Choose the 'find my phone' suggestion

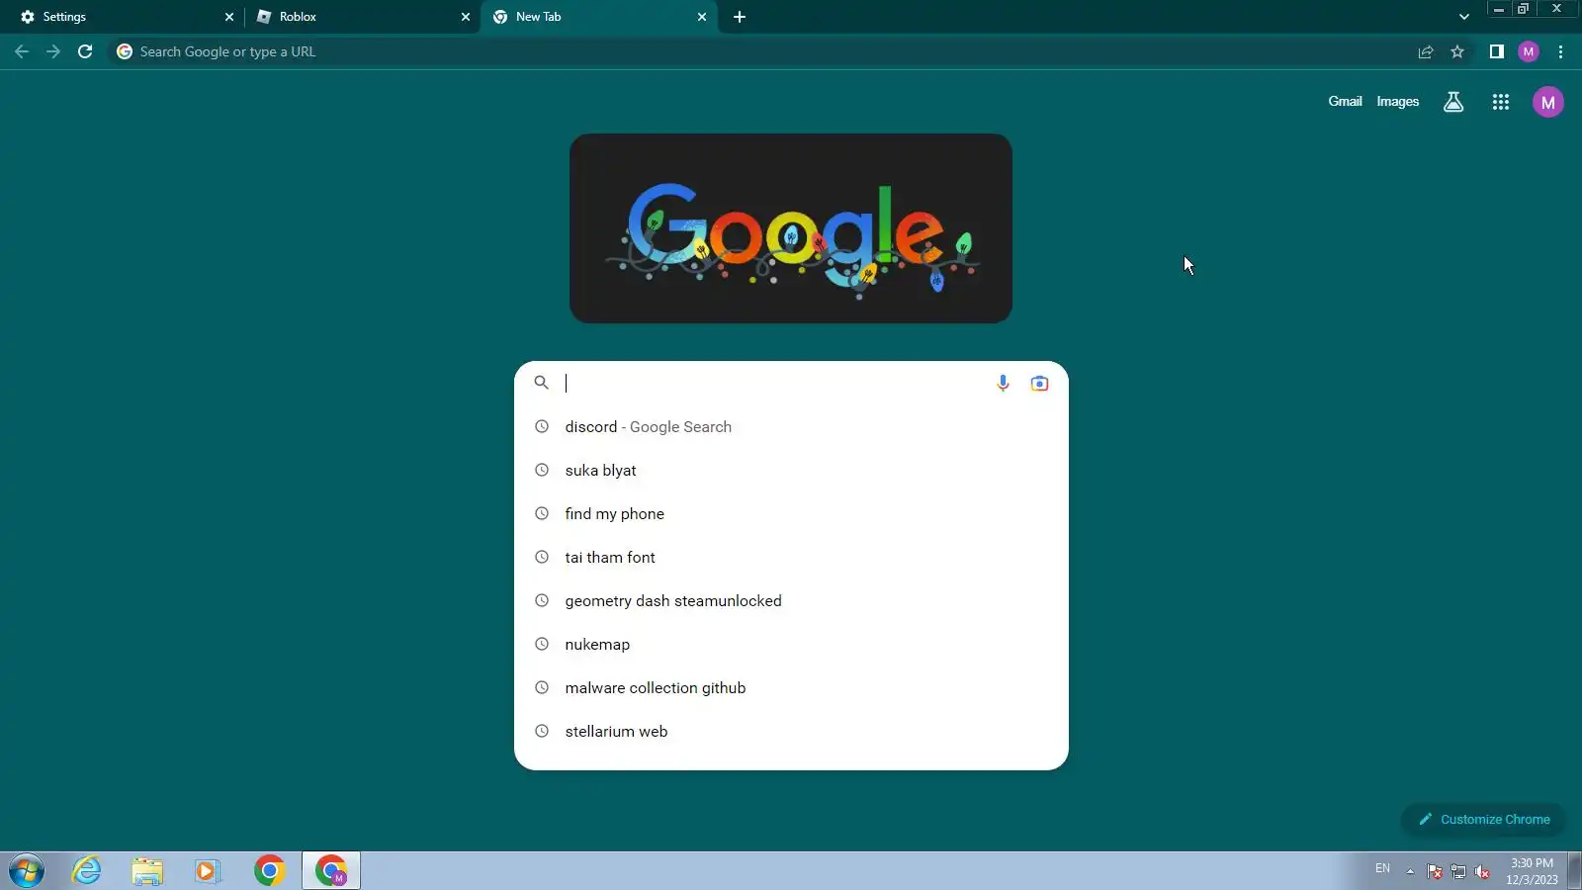[791, 514]
